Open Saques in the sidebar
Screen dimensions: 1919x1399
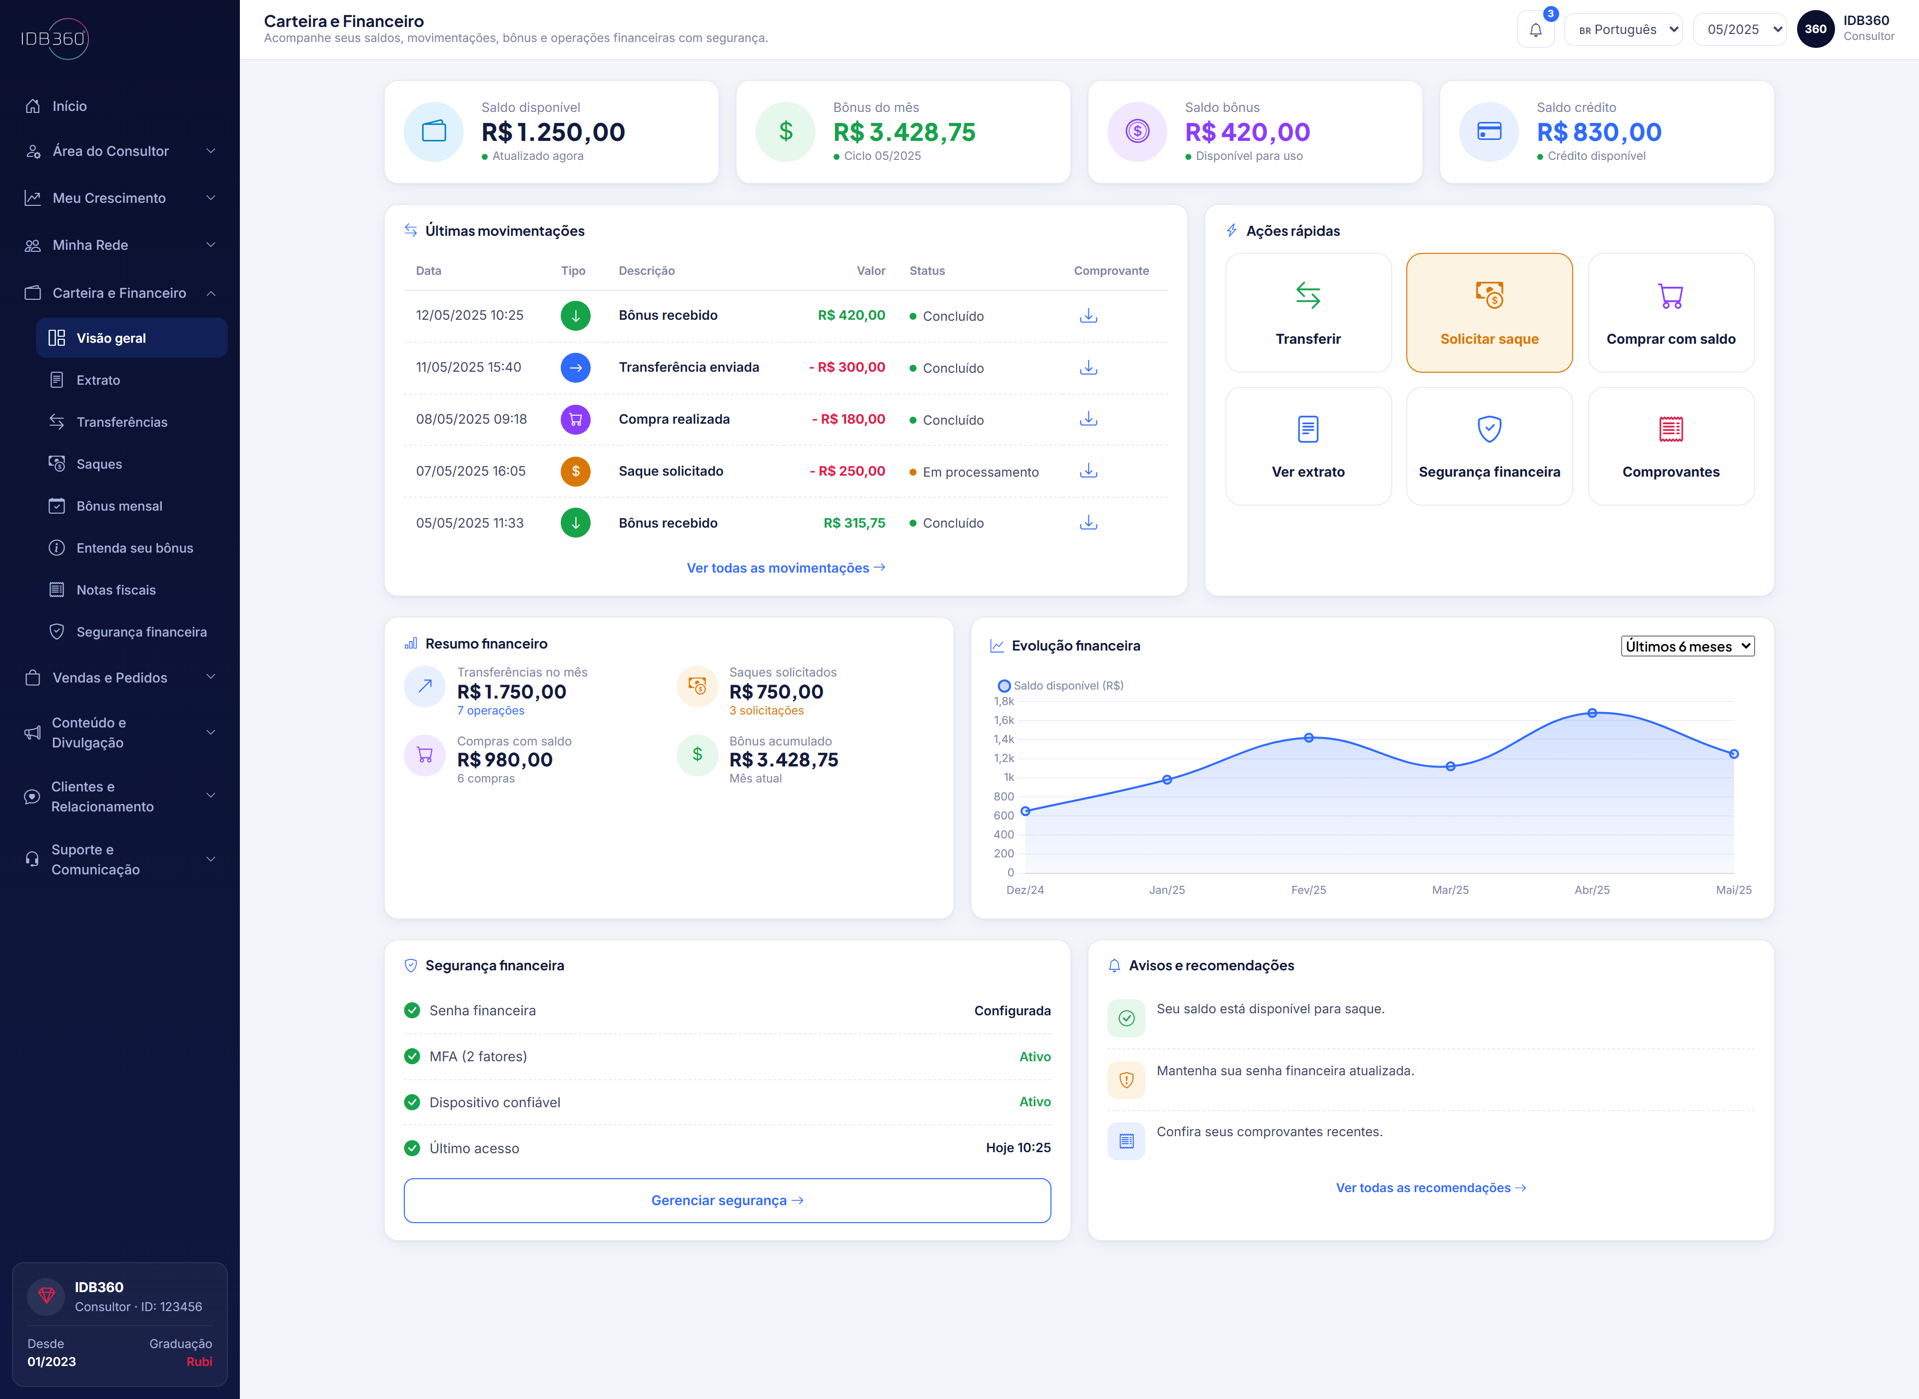pos(131,464)
